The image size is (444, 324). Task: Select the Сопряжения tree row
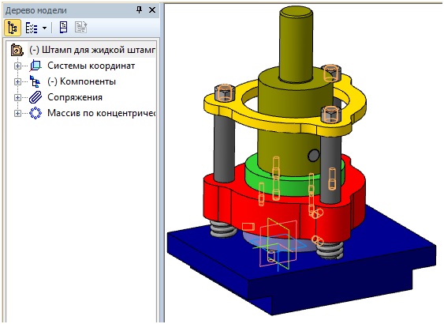click(x=75, y=98)
